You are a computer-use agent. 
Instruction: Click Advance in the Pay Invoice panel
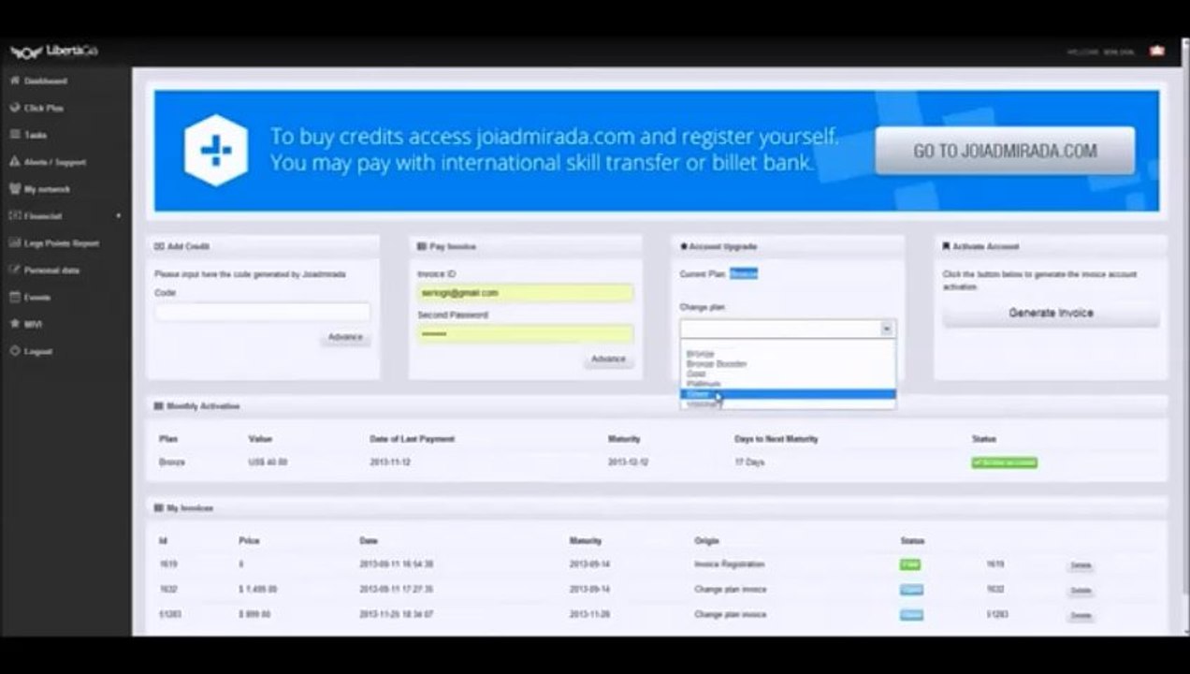coord(608,359)
